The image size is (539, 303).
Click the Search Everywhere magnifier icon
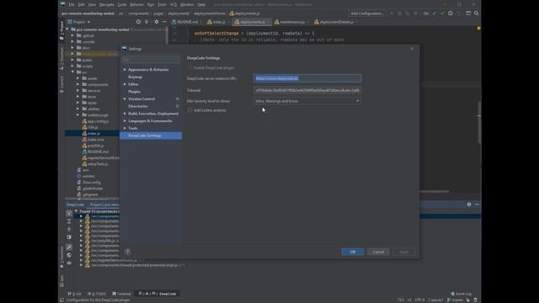[476, 13]
